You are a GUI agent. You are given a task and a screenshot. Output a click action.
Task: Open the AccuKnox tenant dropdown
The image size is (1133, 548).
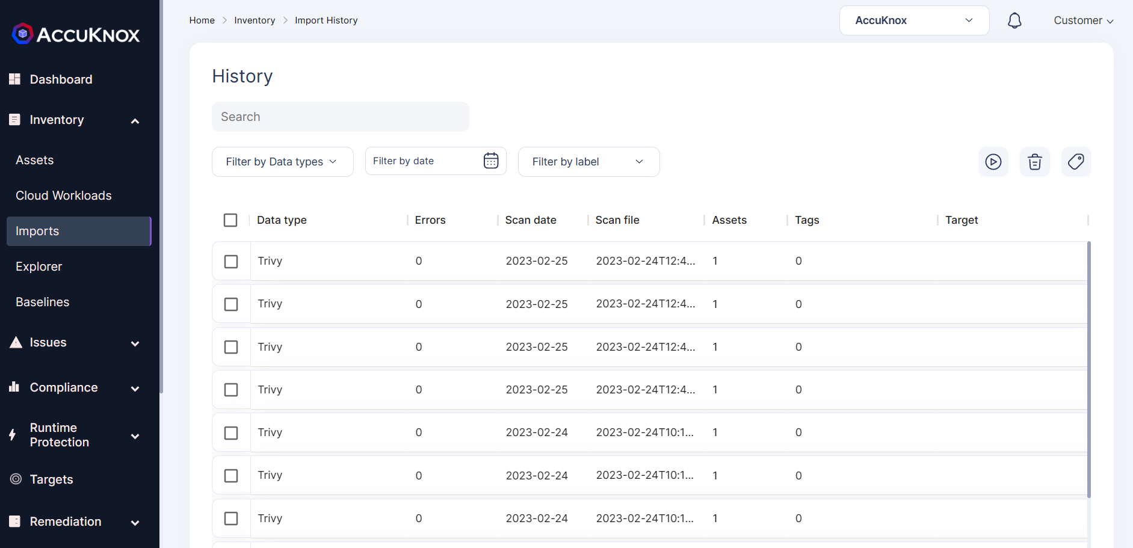pyautogui.click(x=915, y=20)
